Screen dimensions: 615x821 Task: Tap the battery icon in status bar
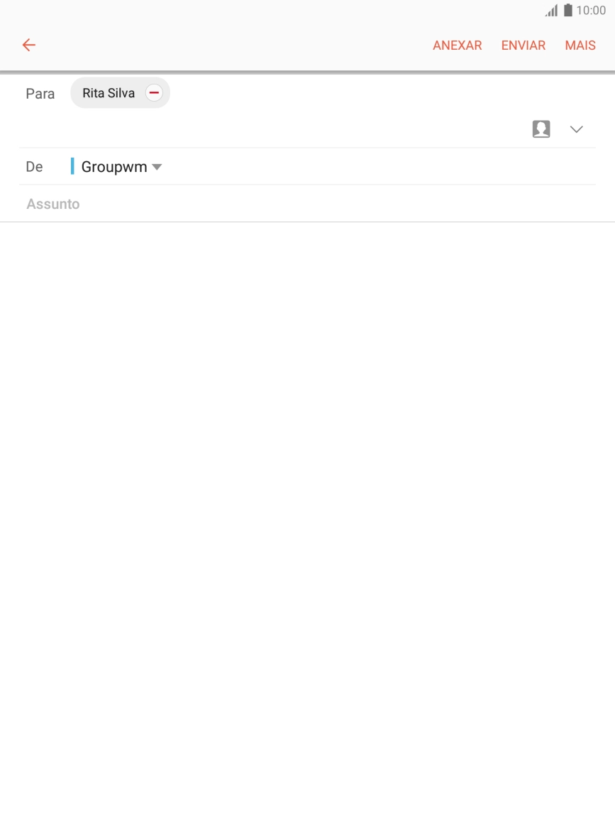point(568,10)
